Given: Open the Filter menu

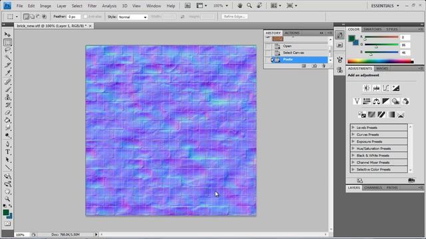Looking at the screenshot, I should click(x=92, y=6).
